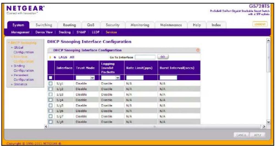Show unit 1 interfaces link
This screenshot has height=146, width=275.
point(50,57)
